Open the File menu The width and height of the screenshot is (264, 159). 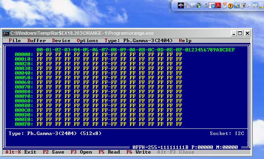(15, 41)
